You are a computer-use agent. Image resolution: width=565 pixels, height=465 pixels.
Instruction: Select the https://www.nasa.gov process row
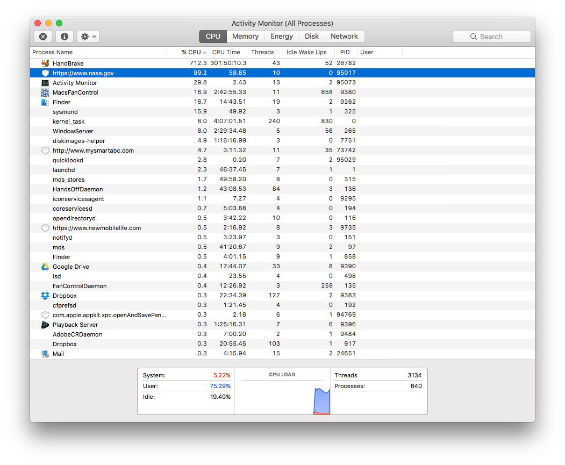(x=282, y=73)
